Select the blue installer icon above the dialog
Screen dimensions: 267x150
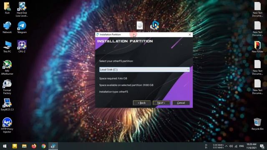(x=154, y=25)
